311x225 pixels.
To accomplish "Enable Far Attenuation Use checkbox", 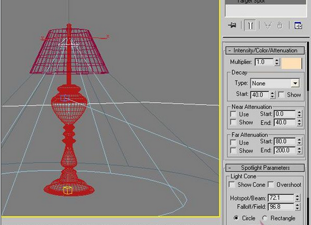I will click(233, 142).
